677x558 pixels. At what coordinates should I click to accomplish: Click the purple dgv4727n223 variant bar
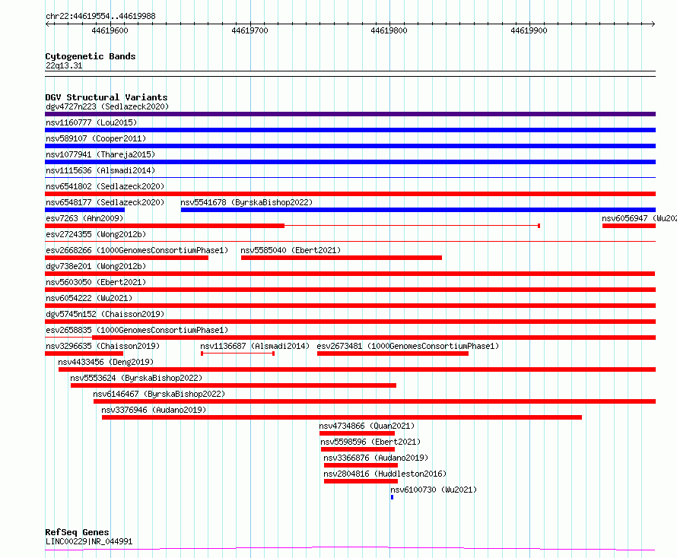tap(350, 114)
